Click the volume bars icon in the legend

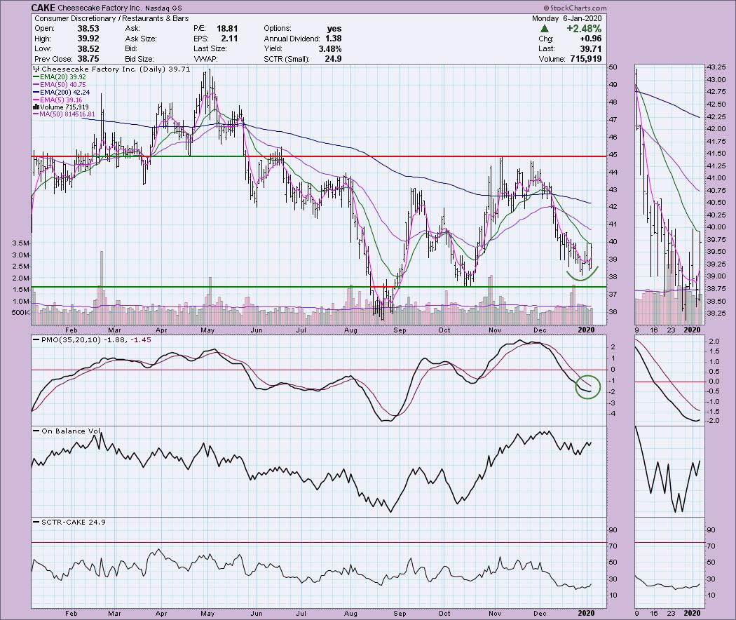coord(36,107)
